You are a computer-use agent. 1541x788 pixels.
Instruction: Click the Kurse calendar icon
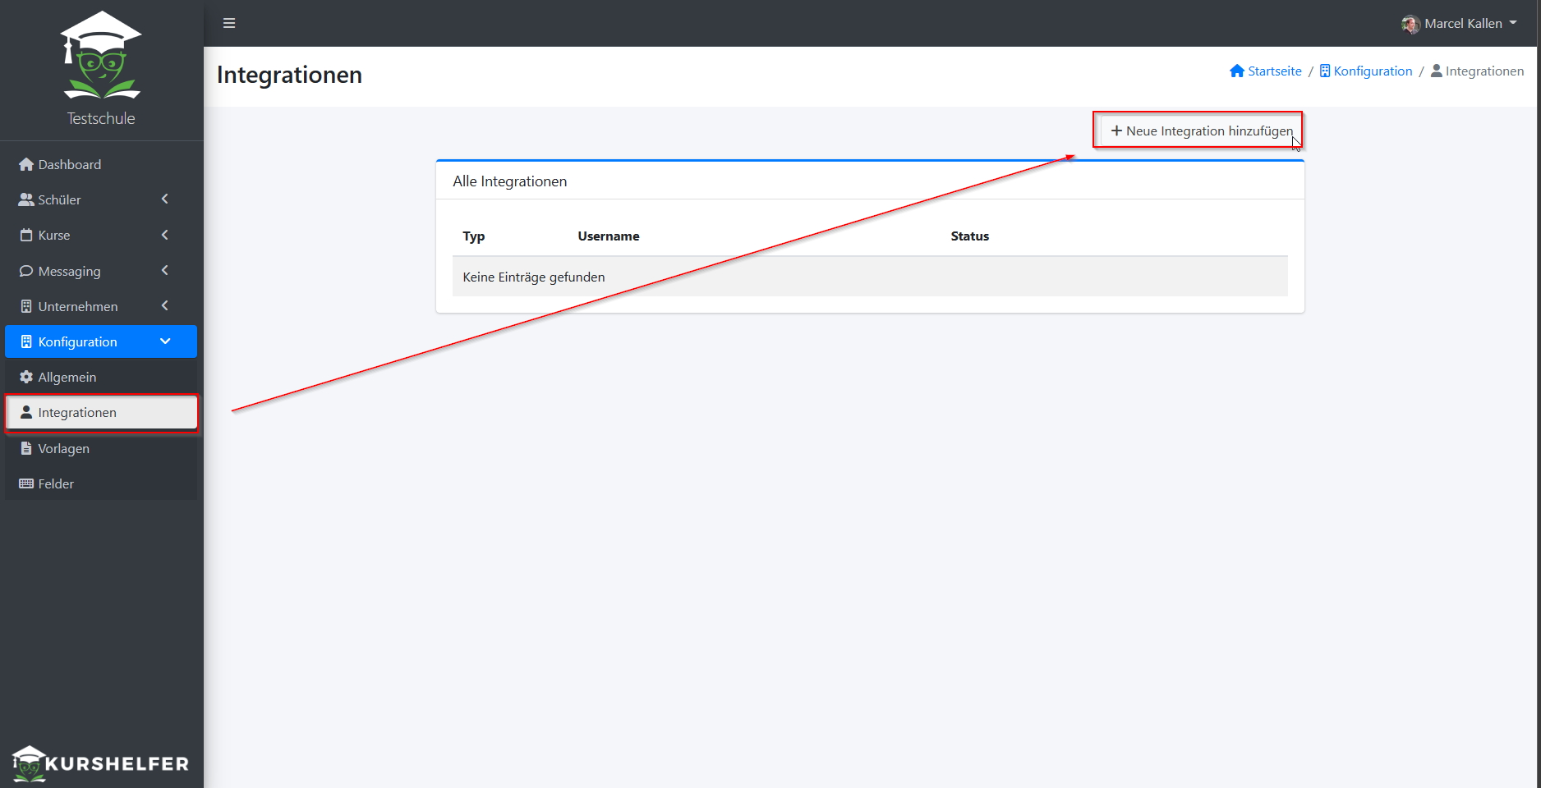coord(26,235)
